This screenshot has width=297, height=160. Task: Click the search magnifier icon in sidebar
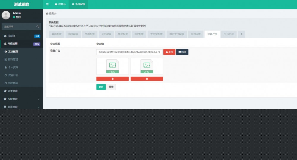(37, 27)
